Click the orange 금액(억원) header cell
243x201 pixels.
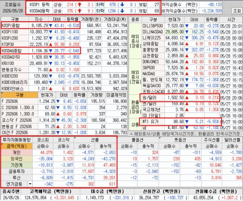point(17,146)
